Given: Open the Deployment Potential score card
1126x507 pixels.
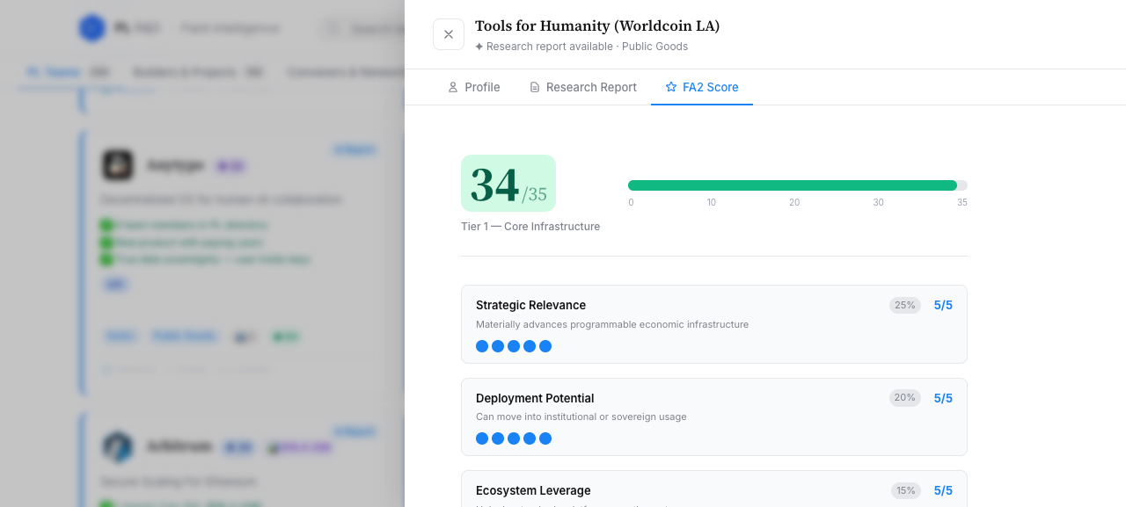Looking at the screenshot, I should tap(714, 416).
